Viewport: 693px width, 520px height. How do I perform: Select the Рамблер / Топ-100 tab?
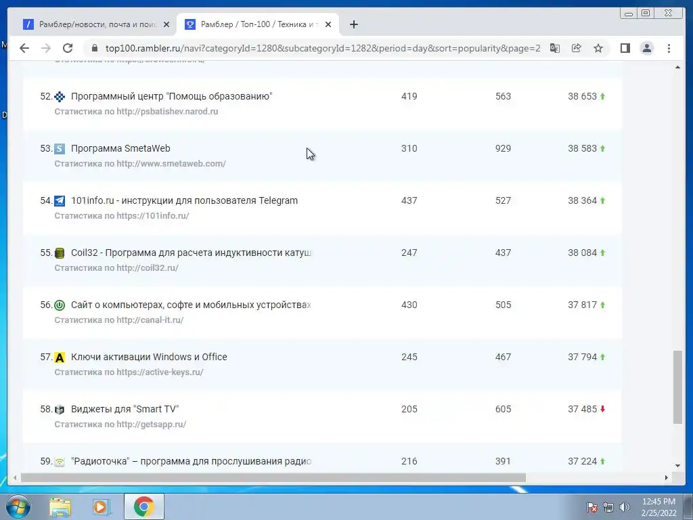258,25
